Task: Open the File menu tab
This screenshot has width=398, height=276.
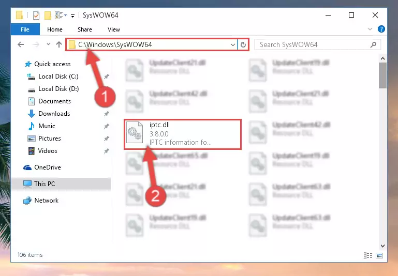Action: pyautogui.click(x=25, y=29)
